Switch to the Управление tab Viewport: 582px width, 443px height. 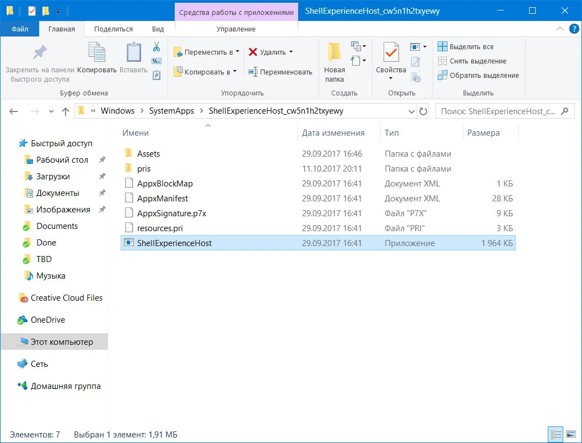coord(236,29)
